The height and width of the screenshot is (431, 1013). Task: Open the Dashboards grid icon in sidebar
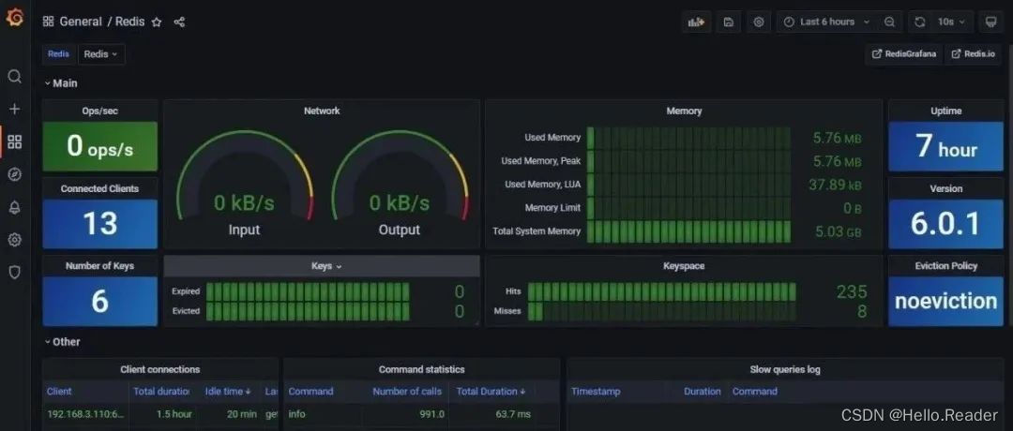pos(14,141)
